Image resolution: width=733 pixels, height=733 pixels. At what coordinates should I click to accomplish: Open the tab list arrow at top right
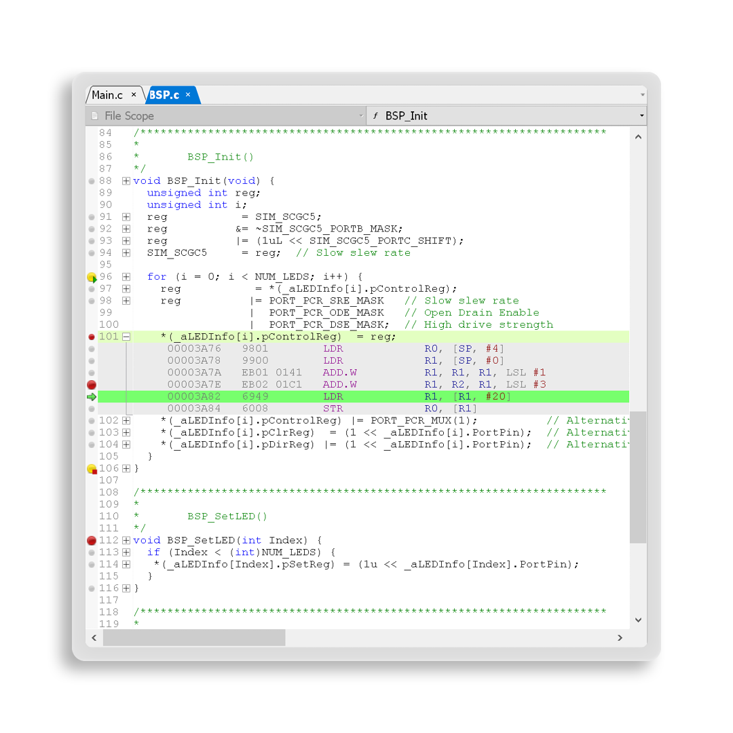642,95
